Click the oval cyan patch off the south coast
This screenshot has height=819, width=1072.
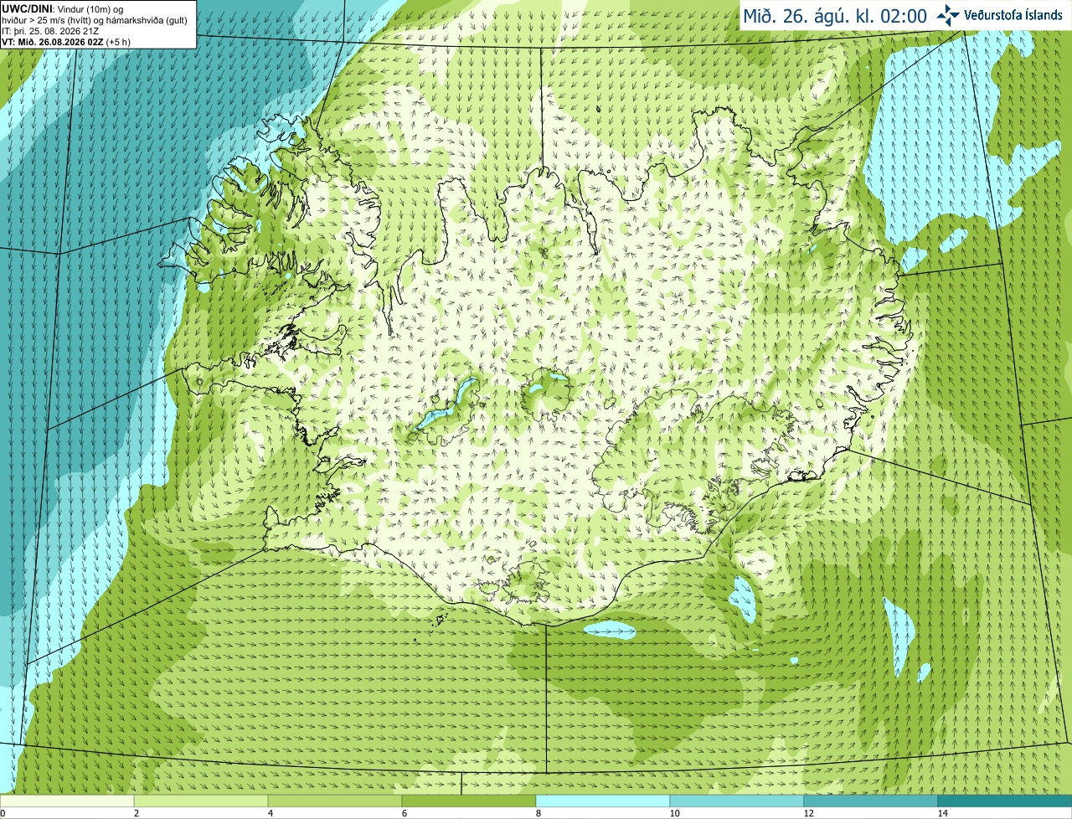(610, 629)
